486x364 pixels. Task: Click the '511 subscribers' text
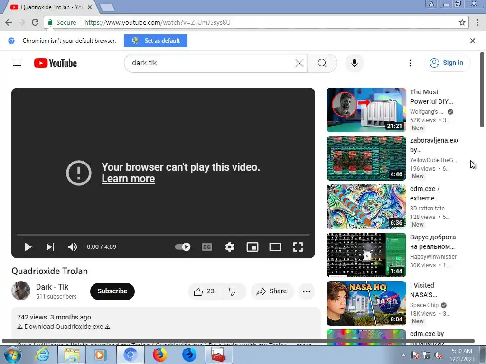click(x=56, y=297)
